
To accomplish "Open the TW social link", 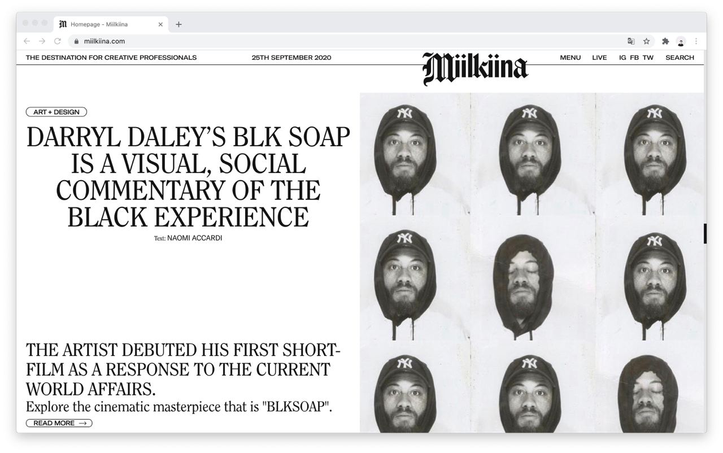I will click(648, 58).
